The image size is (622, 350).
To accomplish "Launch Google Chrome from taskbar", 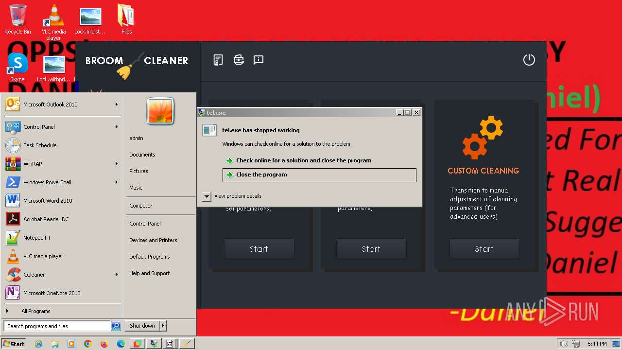I will tap(88, 344).
